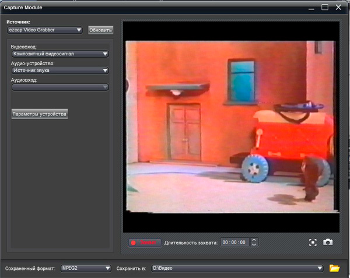Expand the empty Аудиовход dropdown
350x278 pixels.
click(60, 87)
